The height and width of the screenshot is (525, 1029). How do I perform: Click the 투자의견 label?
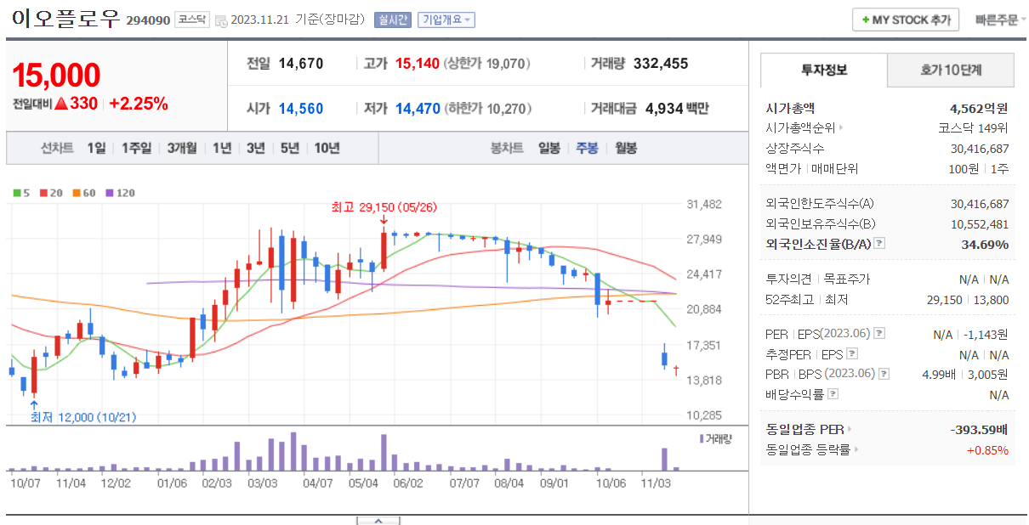pos(787,279)
